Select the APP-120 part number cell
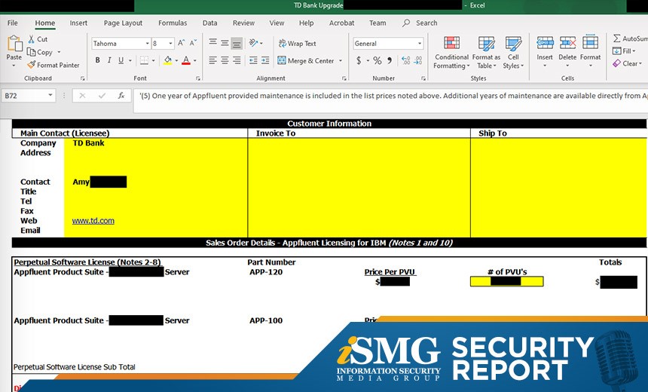 point(266,272)
